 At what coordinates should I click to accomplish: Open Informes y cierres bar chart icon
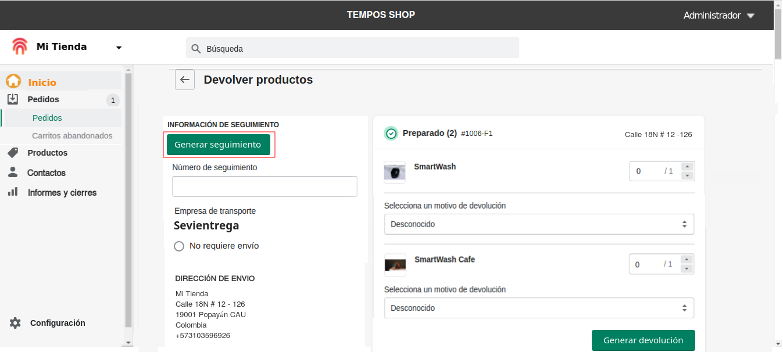click(x=13, y=192)
